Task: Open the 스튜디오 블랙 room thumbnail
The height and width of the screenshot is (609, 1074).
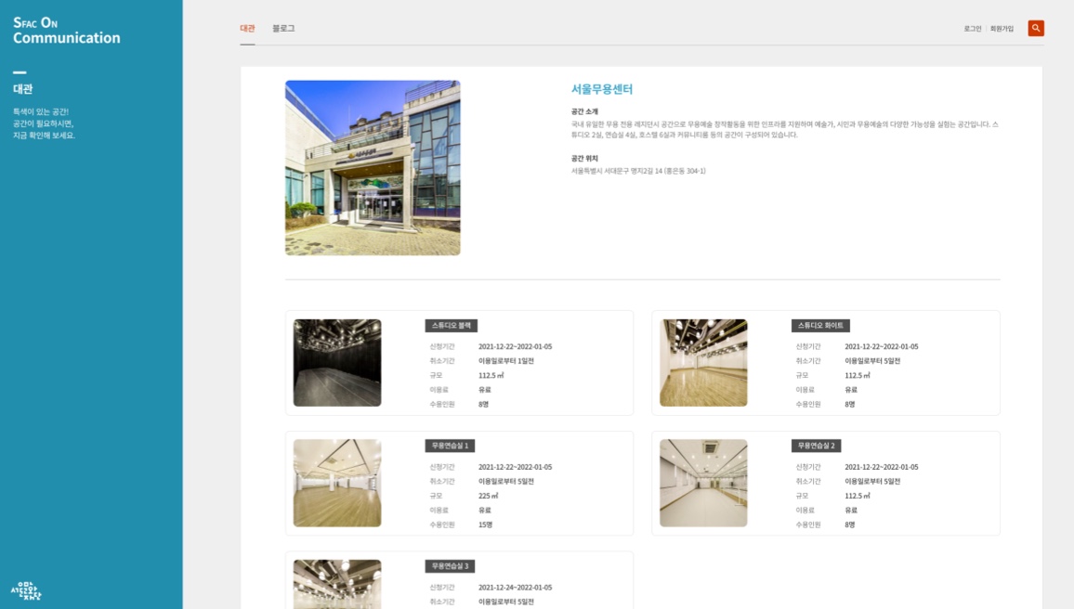Action: pos(337,363)
